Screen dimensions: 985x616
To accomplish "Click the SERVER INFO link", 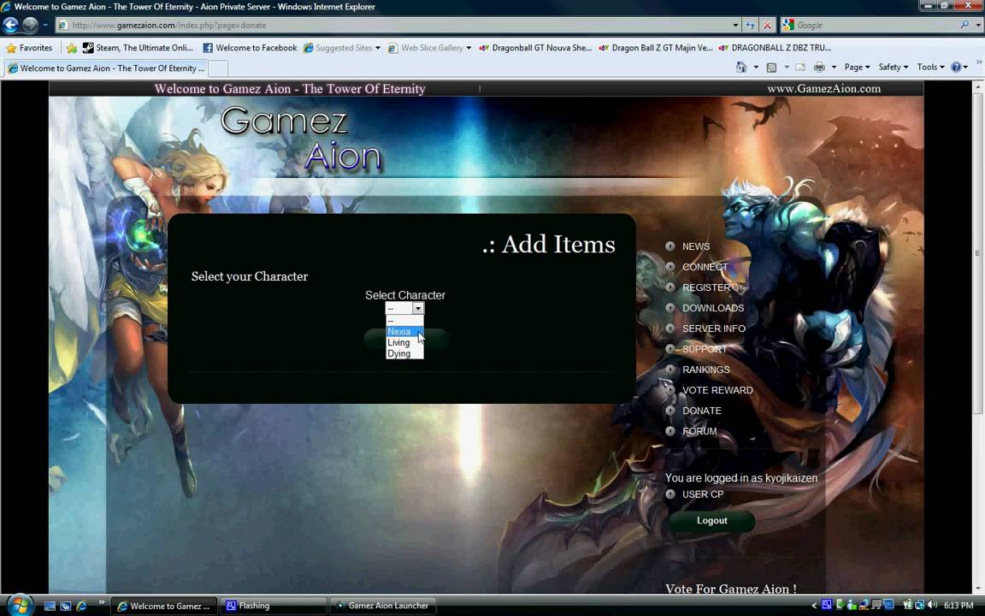I will [x=714, y=329].
